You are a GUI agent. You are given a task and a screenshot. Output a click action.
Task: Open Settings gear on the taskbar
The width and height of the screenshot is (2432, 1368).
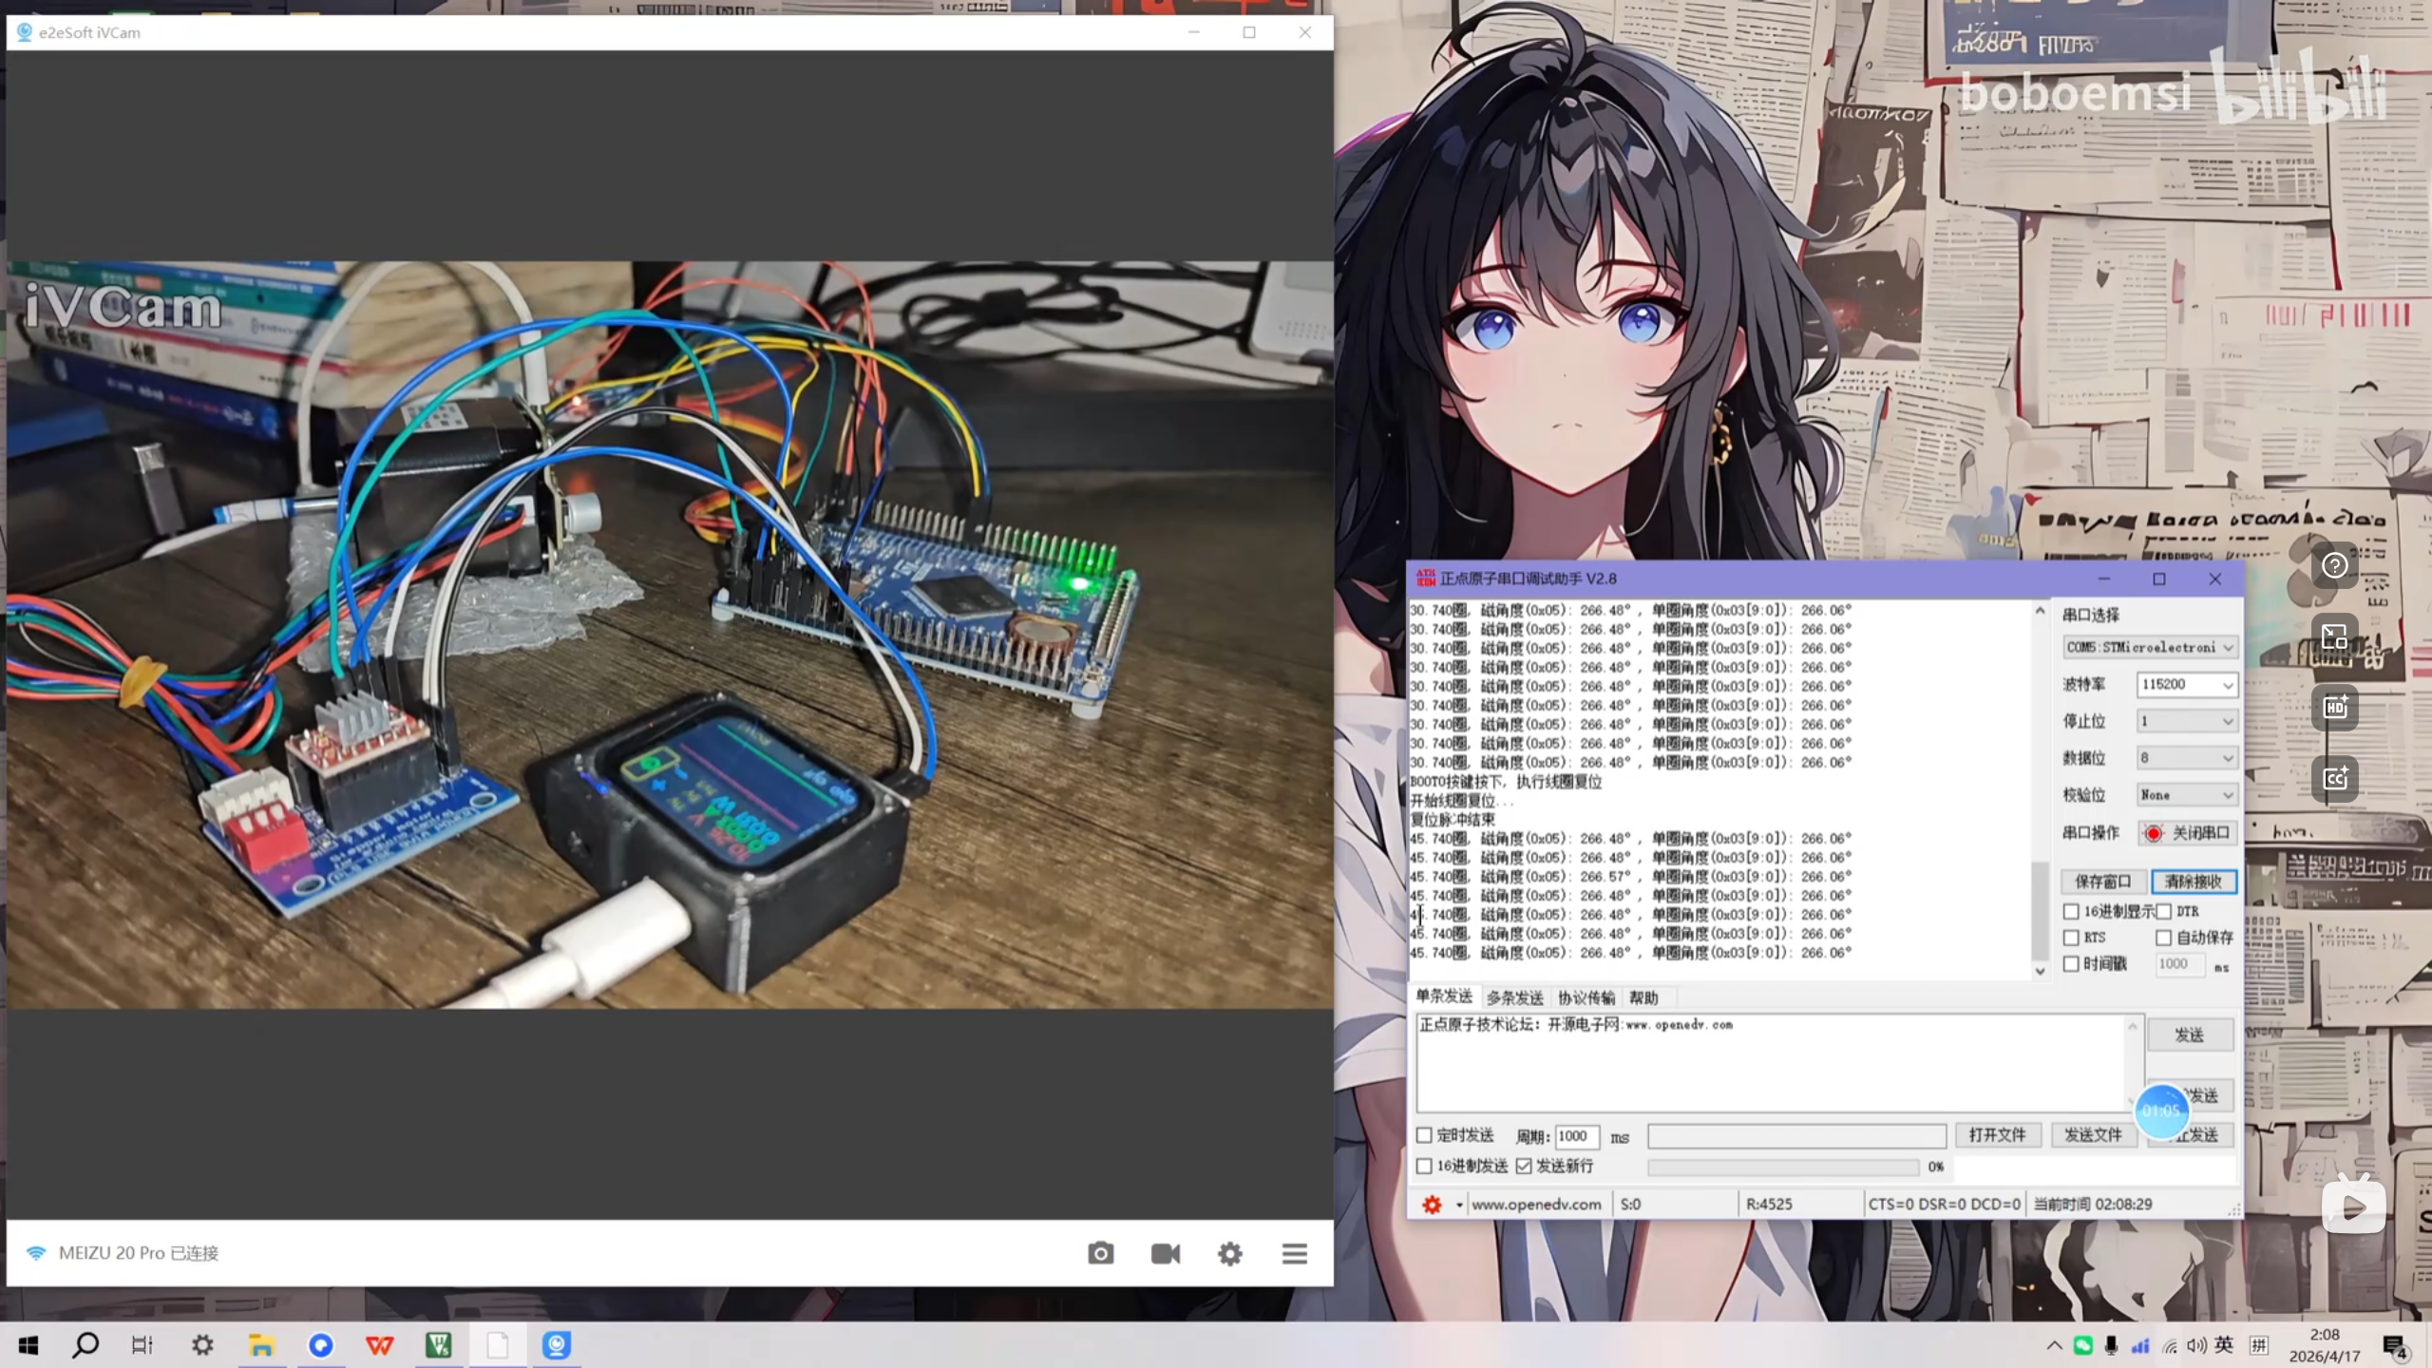pos(202,1345)
